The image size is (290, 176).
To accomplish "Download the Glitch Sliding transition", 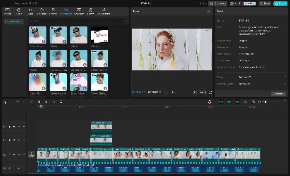I will click(105, 88).
